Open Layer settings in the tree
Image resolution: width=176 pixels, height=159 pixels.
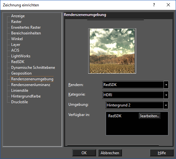16,45
